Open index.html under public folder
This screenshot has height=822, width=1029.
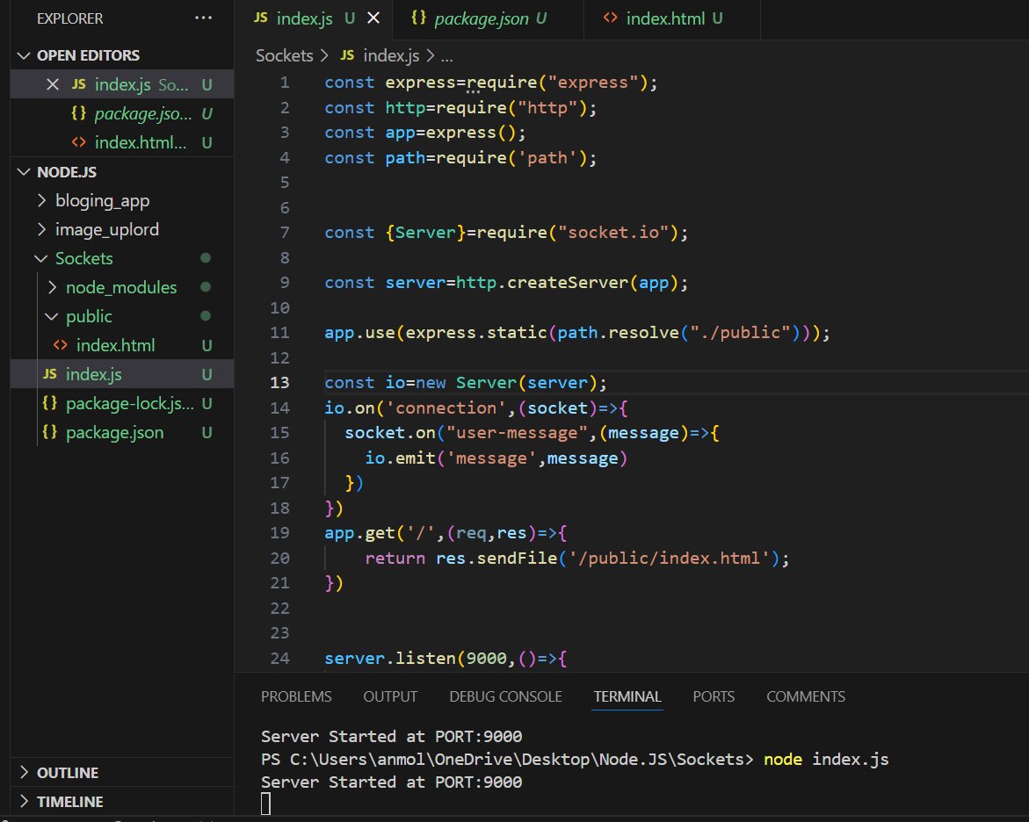(x=123, y=344)
